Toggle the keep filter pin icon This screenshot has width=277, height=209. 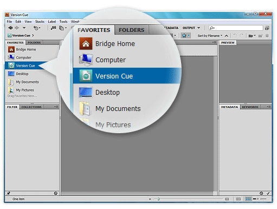pyautogui.click(x=8, y=193)
